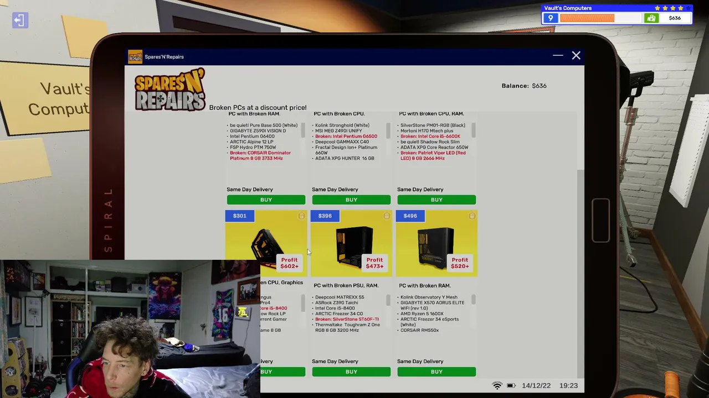Click the parts list scrollbar for Kolink Observatory PC
The height and width of the screenshot is (398, 709).
pos(474,300)
